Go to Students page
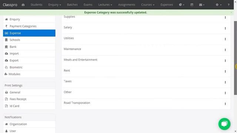 [36, 5]
